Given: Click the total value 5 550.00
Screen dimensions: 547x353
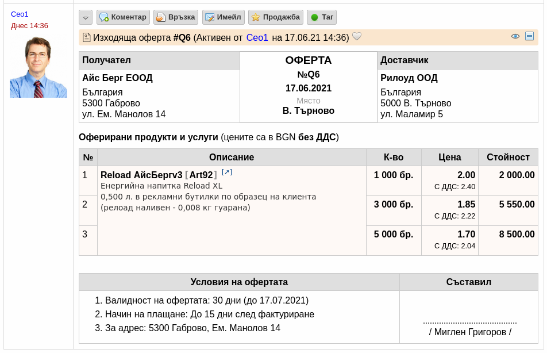Looking at the screenshot, I should [x=517, y=204].
